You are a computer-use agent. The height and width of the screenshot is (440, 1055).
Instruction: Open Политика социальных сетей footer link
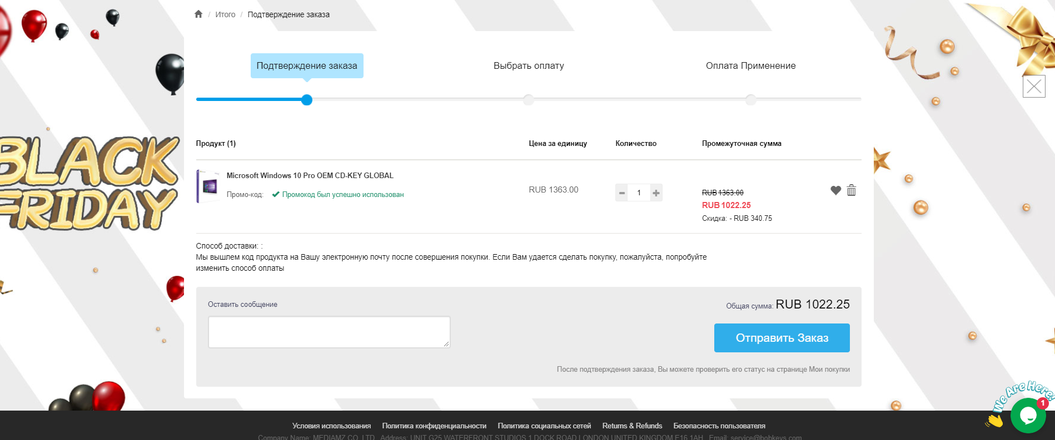coord(544,426)
